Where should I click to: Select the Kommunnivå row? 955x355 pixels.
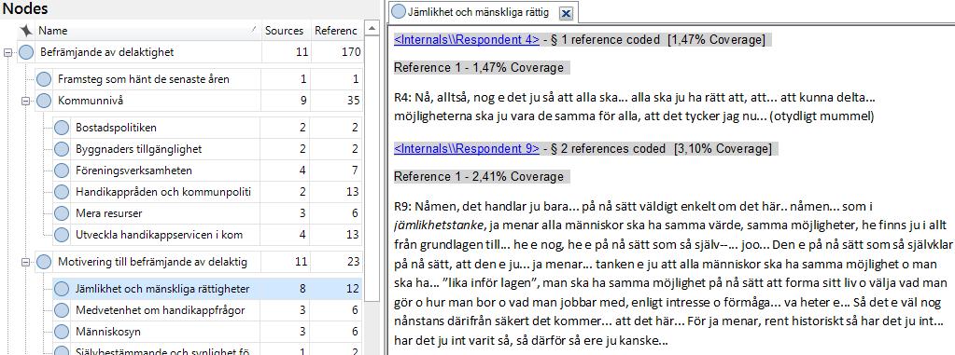(x=199, y=101)
